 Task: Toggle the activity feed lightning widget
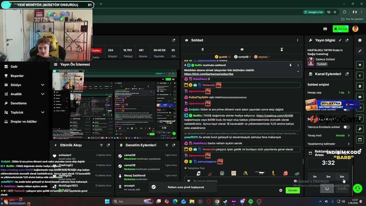pos(360,76)
